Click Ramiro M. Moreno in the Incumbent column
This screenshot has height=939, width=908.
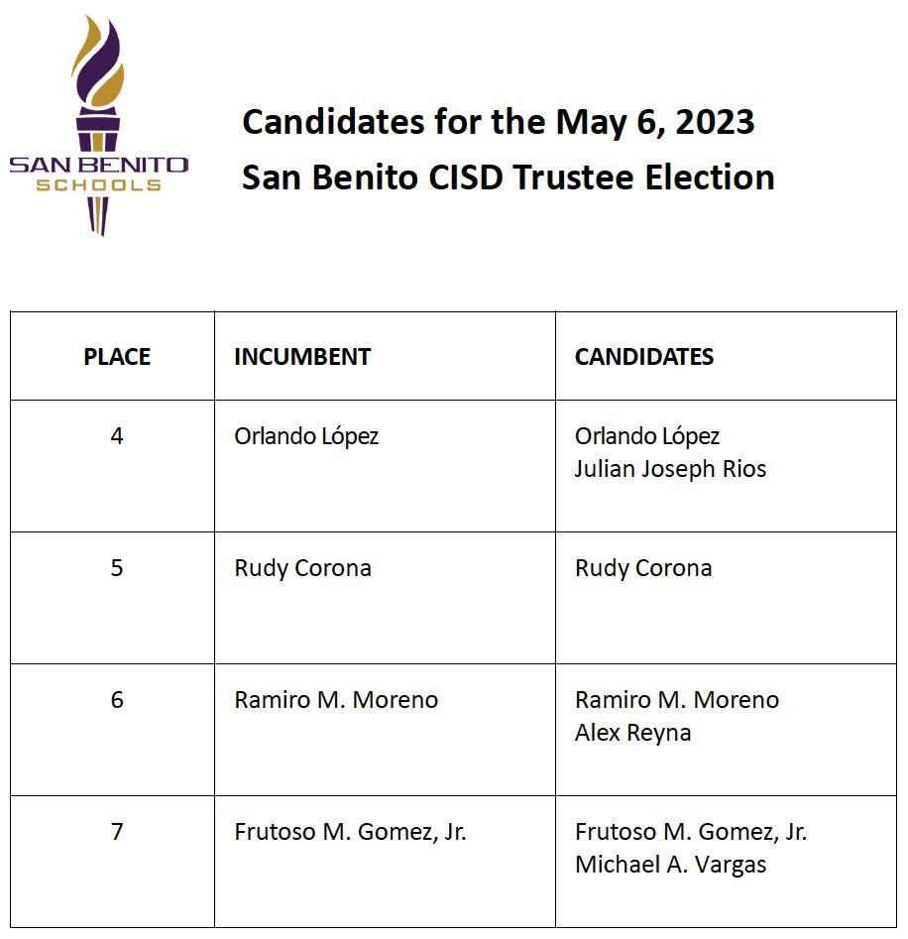pyautogui.click(x=336, y=700)
